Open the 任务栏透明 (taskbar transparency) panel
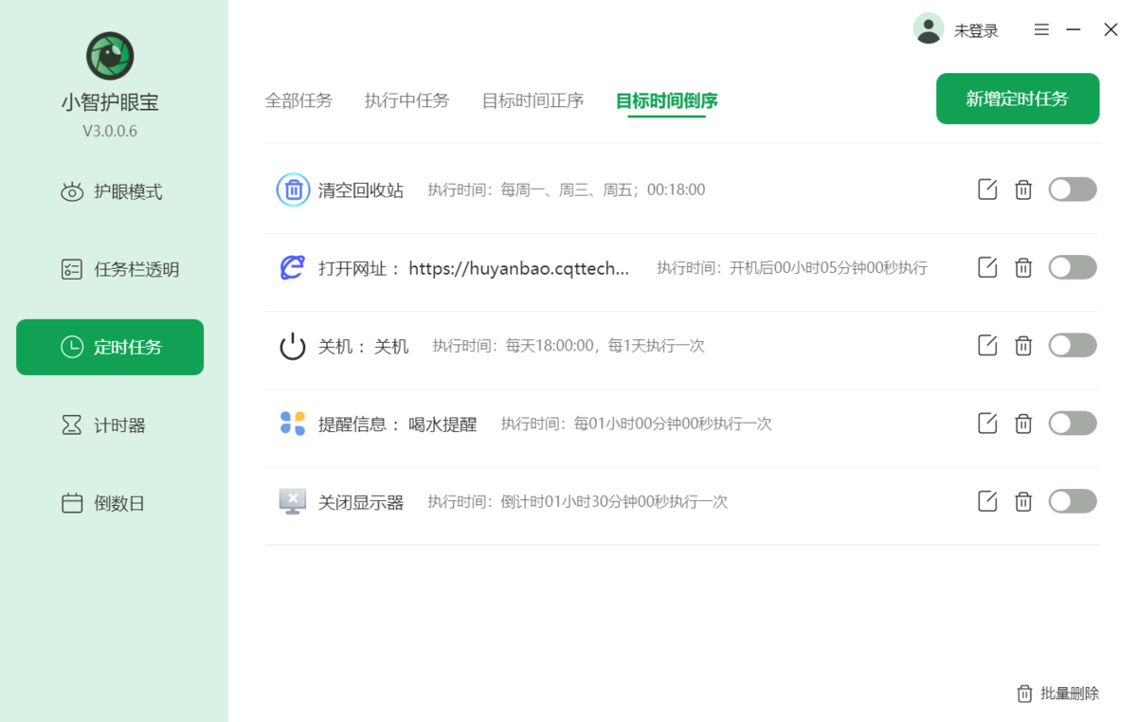The image size is (1137, 722). [110, 269]
